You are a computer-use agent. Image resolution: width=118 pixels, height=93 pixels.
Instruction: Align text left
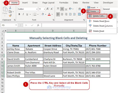point(58,14)
